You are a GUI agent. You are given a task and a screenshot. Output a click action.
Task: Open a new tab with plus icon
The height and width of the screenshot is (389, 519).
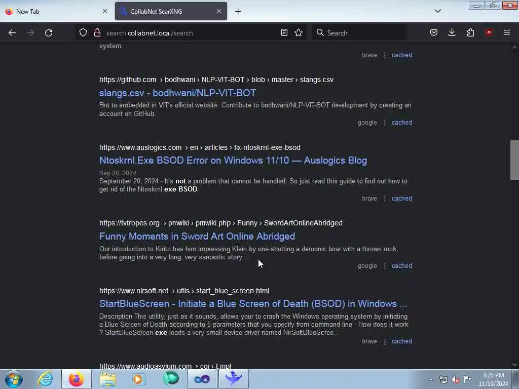238,12
